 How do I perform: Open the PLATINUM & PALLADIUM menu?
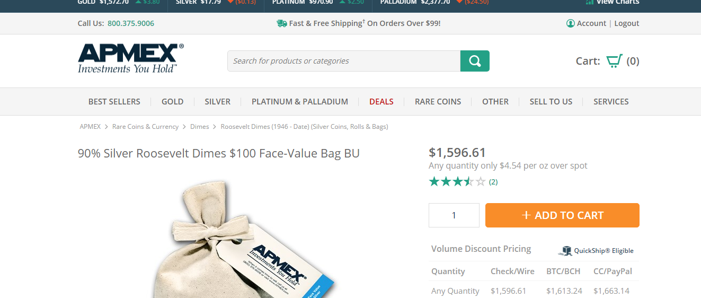pos(300,101)
